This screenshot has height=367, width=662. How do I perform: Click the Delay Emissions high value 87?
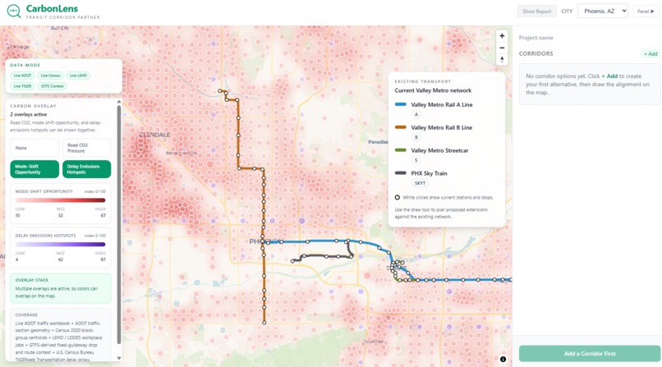(x=103, y=259)
